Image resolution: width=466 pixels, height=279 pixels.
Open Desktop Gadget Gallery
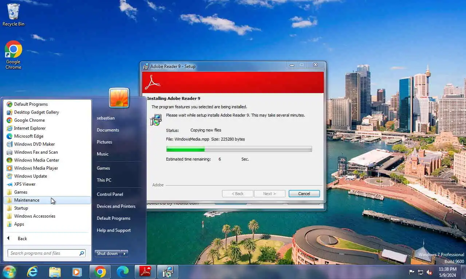click(x=47, y=112)
